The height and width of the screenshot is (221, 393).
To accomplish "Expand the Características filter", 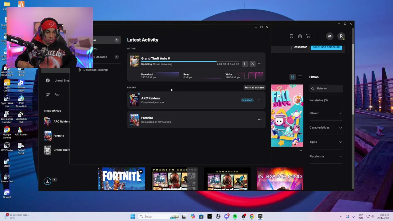I will click(326, 128).
